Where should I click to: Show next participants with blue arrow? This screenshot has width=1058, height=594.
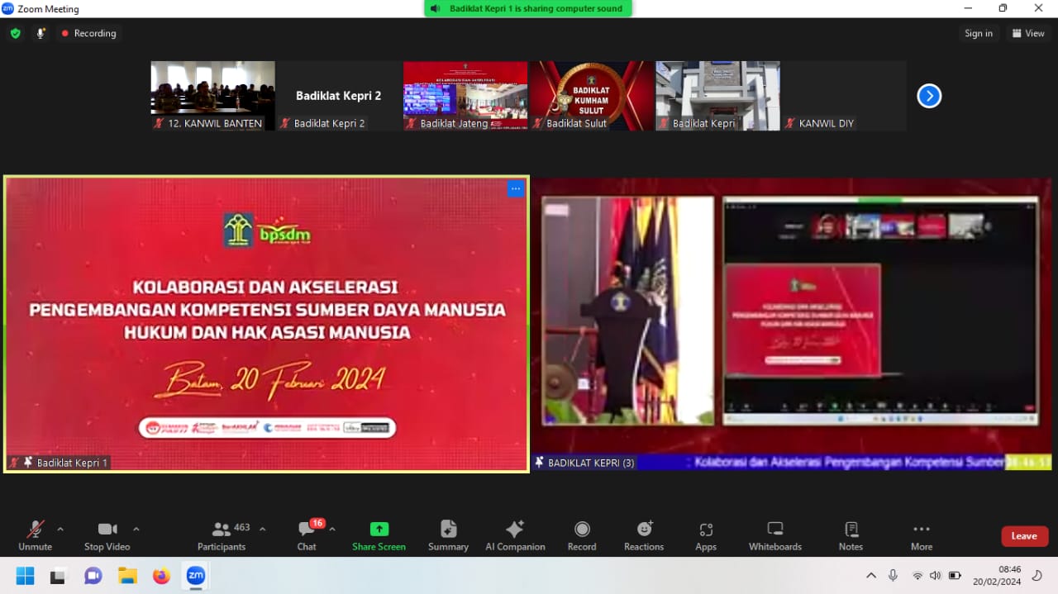929,97
